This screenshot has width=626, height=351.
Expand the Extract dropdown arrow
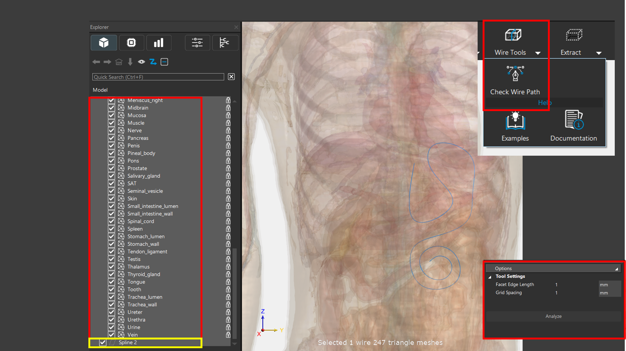pos(599,53)
